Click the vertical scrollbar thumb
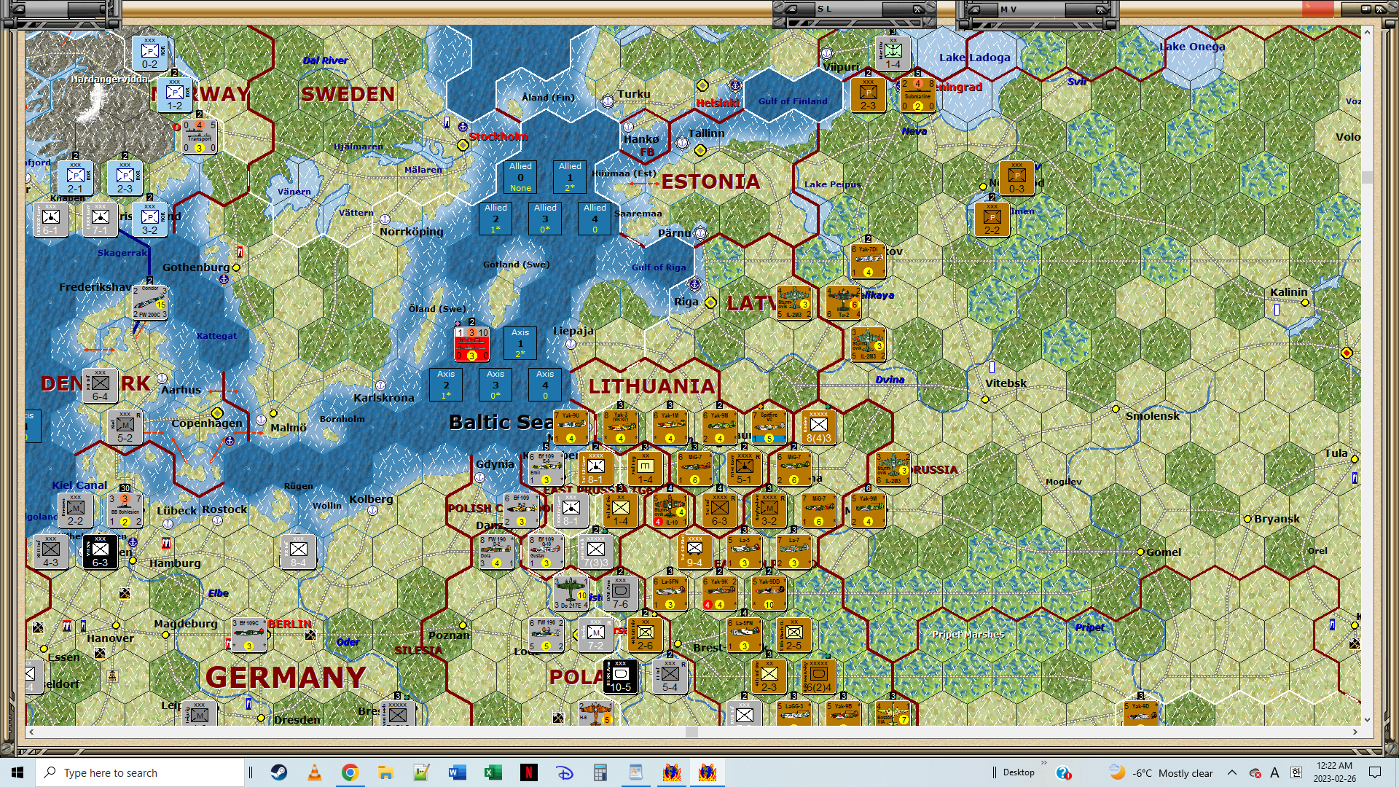This screenshot has height=787, width=1399. (x=1367, y=177)
